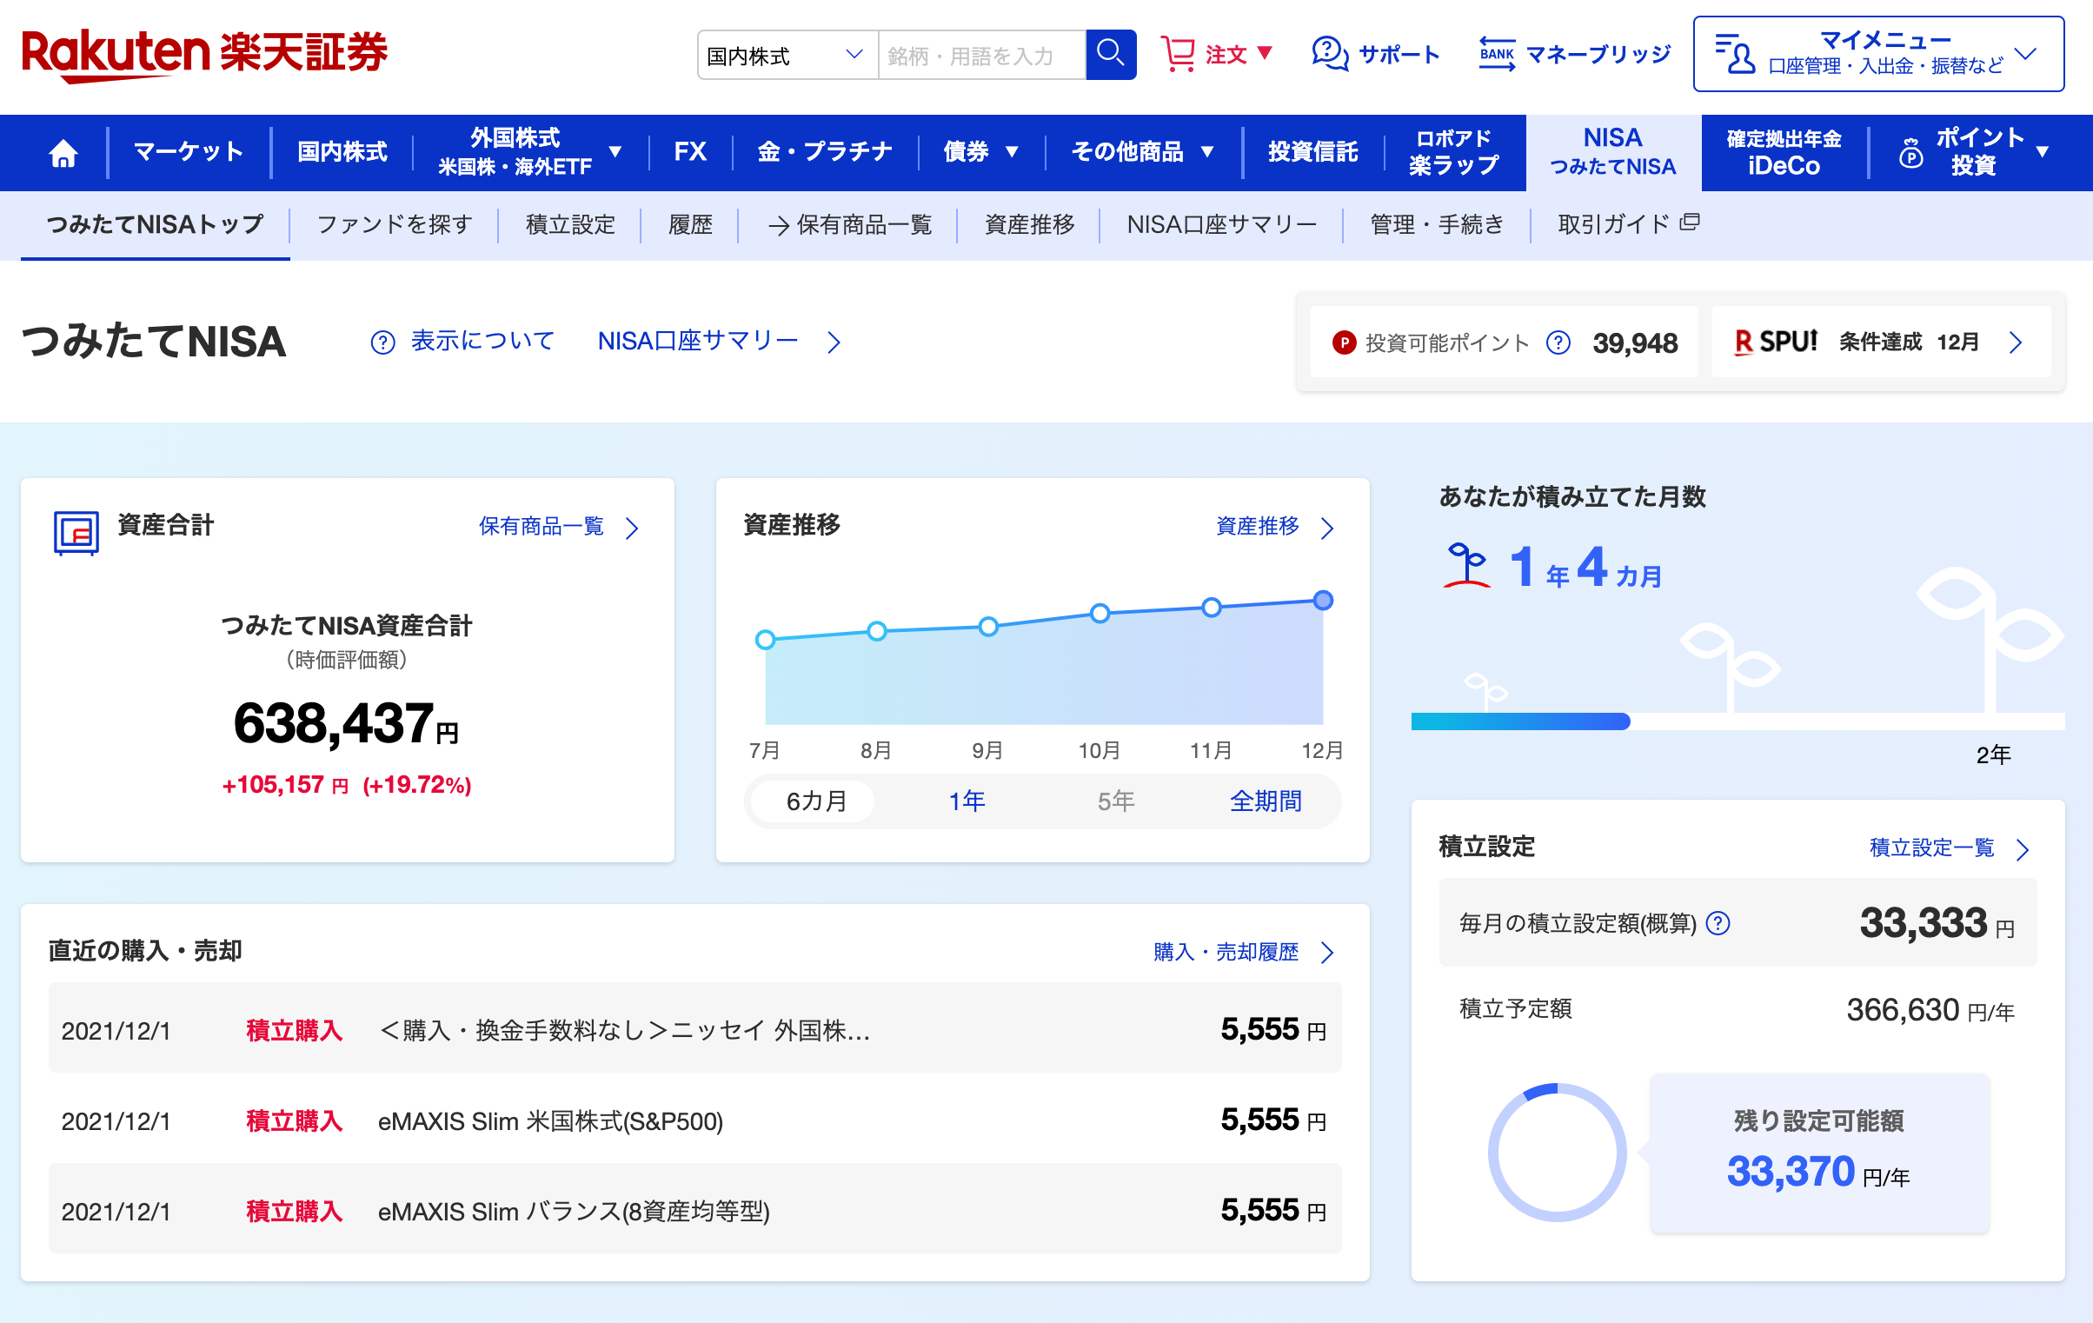The image size is (2093, 1323).
Task: Click the マイメニュー person icon
Action: pos(1735,54)
